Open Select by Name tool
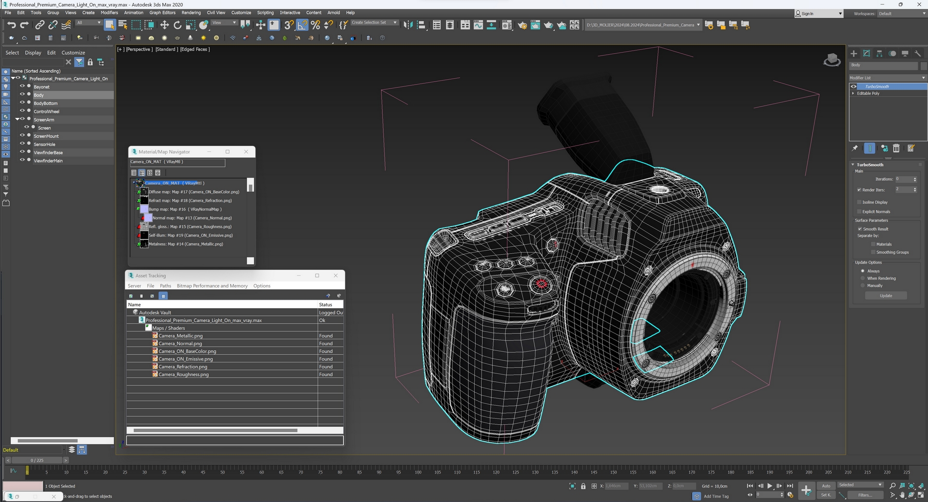928x502 pixels. pyautogui.click(x=123, y=25)
